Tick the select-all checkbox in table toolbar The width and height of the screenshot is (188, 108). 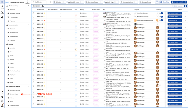tap(34, 6)
